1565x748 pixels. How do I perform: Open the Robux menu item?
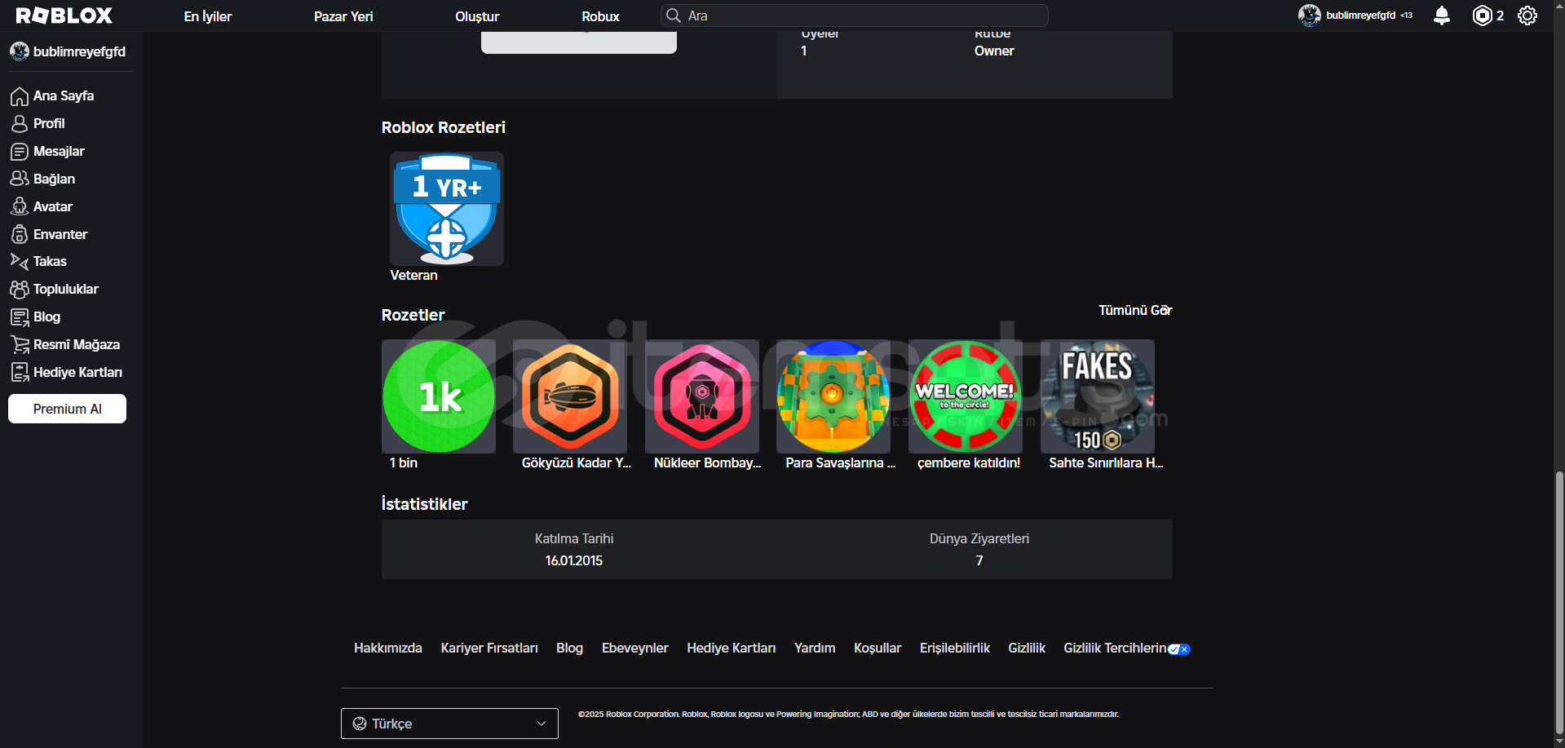tap(600, 16)
